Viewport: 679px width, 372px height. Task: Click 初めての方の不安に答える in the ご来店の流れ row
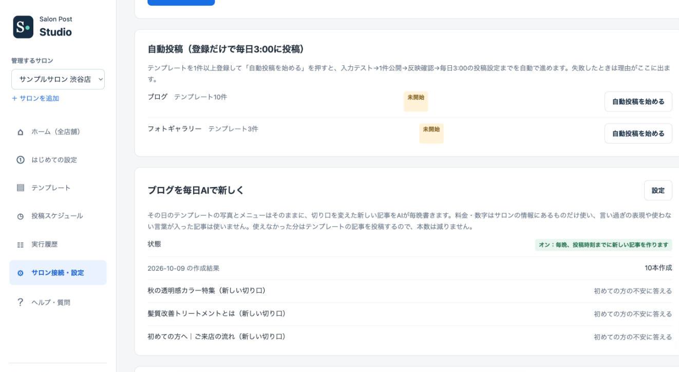click(x=633, y=337)
